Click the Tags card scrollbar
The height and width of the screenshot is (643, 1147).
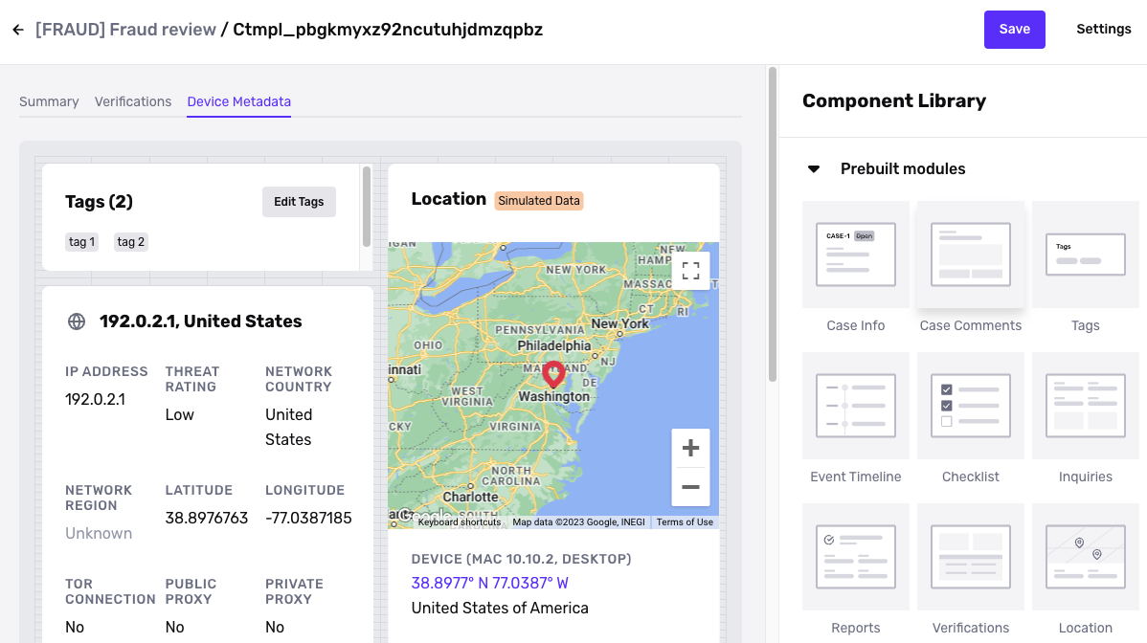click(x=367, y=207)
